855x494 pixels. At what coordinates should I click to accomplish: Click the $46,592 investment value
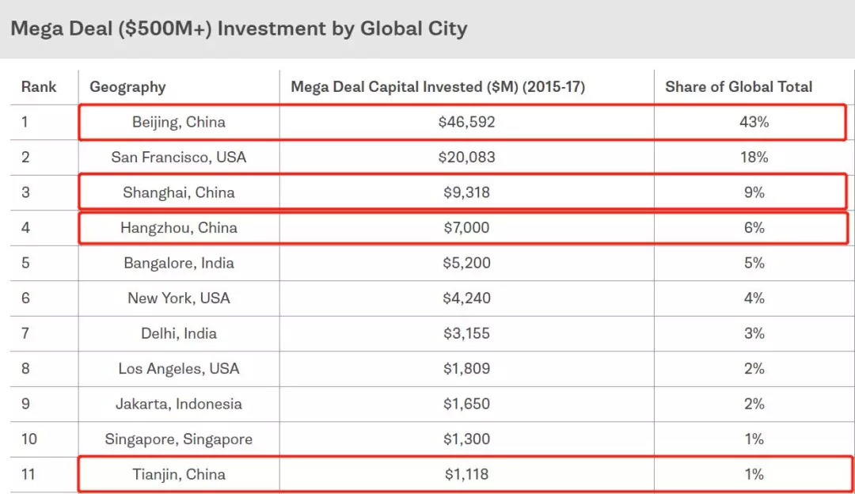466,122
